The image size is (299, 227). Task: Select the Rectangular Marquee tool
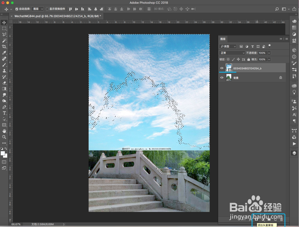[4, 28]
